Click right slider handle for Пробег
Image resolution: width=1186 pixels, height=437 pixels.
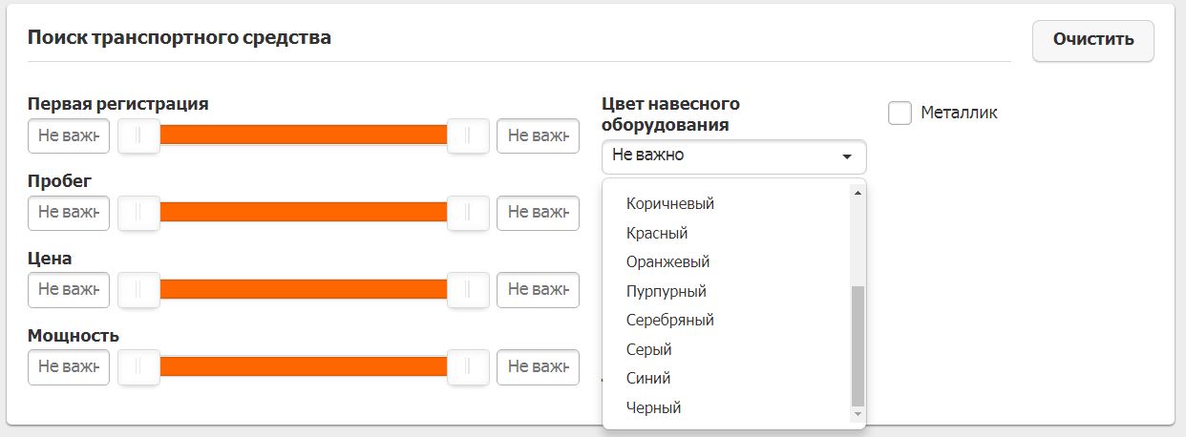click(469, 213)
